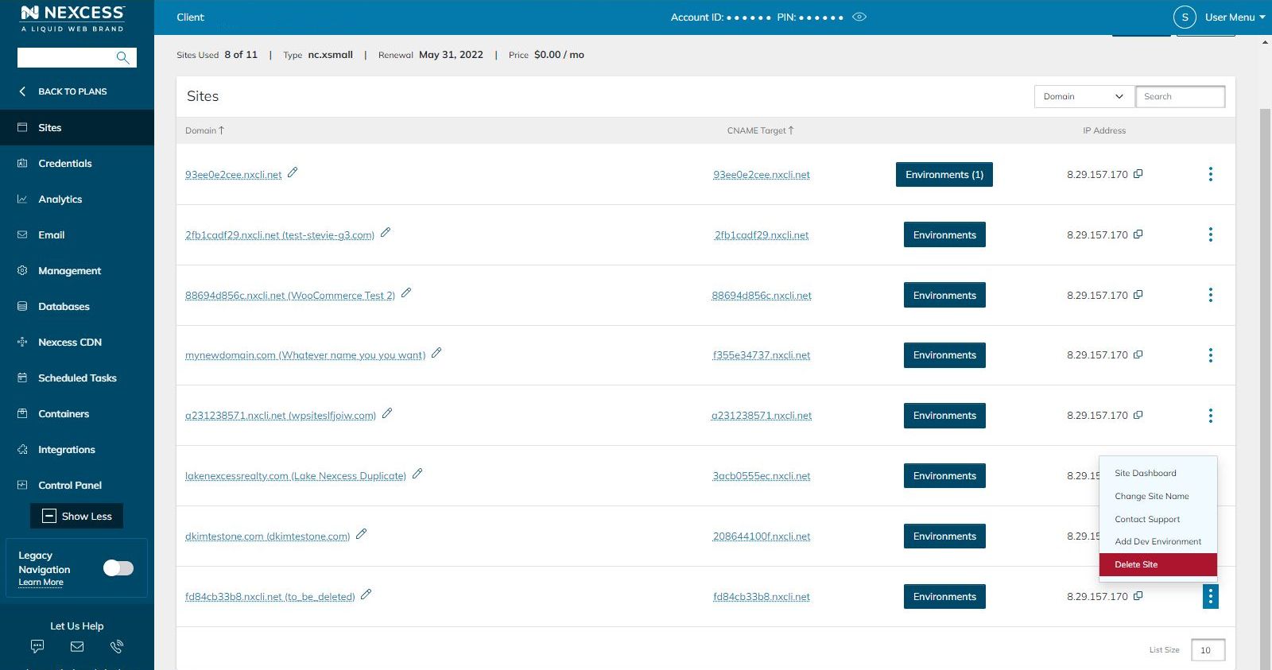Go back with Back to Plans
Image resolution: width=1272 pixels, height=670 pixels.
pyautogui.click(x=64, y=91)
